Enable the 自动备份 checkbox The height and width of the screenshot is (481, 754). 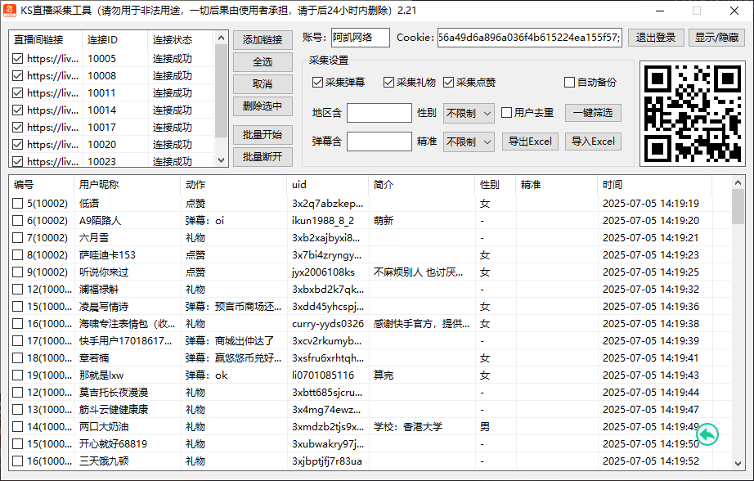pyautogui.click(x=570, y=83)
